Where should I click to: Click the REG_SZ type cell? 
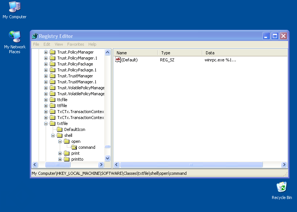pyautogui.click(x=167, y=60)
